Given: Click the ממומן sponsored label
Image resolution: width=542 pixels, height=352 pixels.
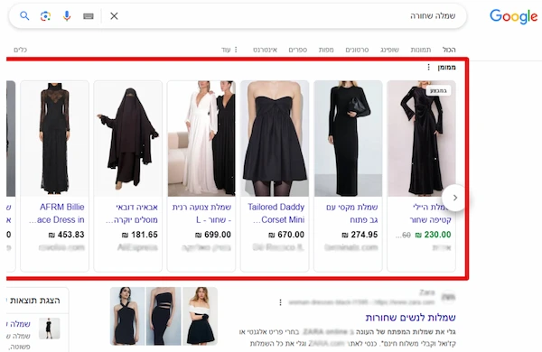Looking at the screenshot, I should (x=446, y=67).
